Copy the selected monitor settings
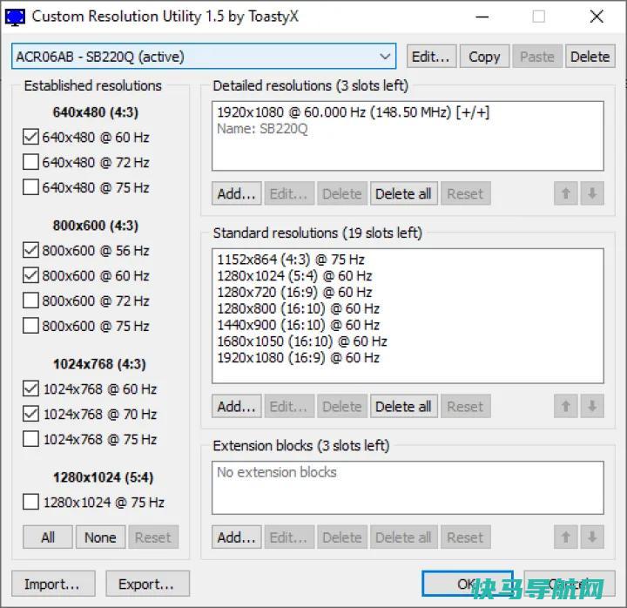 tap(484, 57)
